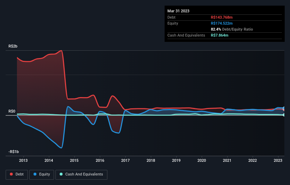Select the 2020 x-axis label
This screenshot has width=290, height=185.
point(202,160)
